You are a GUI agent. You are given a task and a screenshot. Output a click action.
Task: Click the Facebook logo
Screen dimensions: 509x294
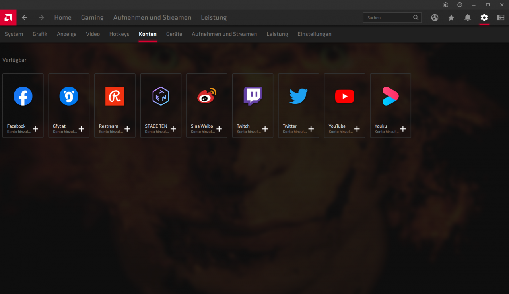click(23, 96)
